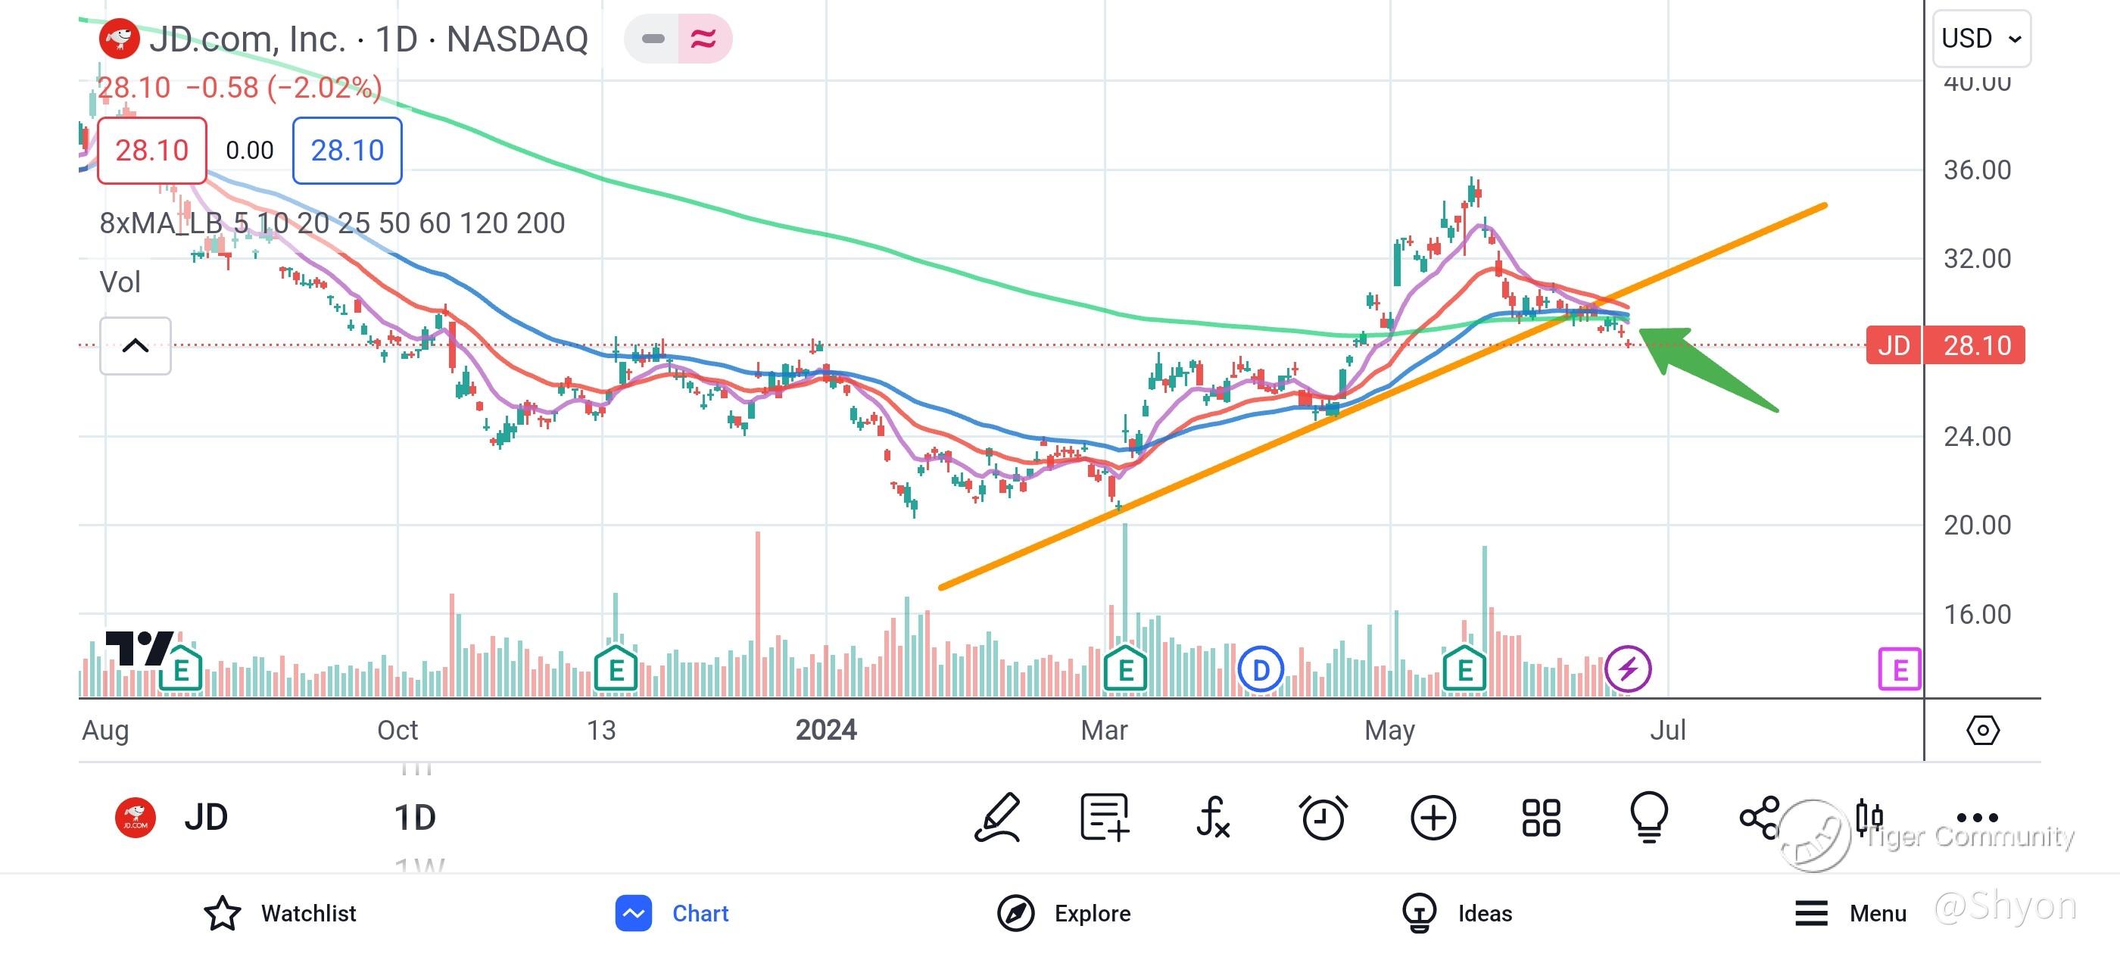Open the indicators fx icon
Viewport: 2120px width, 954px height.
[1213, 818]
